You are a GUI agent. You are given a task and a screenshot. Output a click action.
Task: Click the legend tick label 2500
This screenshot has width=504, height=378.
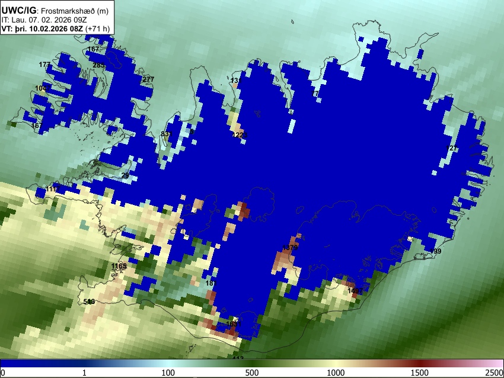point(495,373)
